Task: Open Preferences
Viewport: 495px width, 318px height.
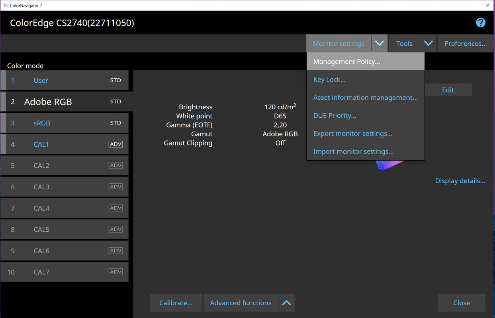Action: 466,43
